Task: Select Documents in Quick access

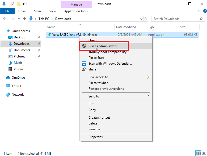Action: (22, 50)
